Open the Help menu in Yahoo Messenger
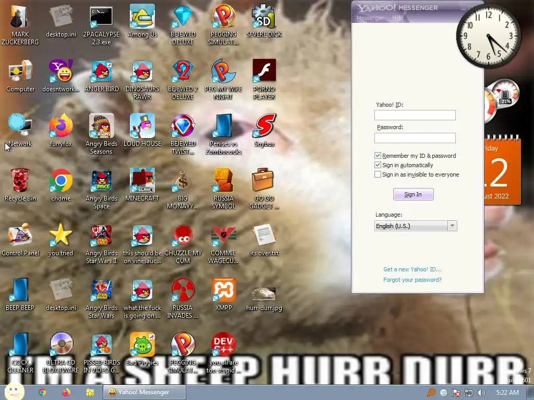Viewport: 534px width, 400px height. point(397,18)
